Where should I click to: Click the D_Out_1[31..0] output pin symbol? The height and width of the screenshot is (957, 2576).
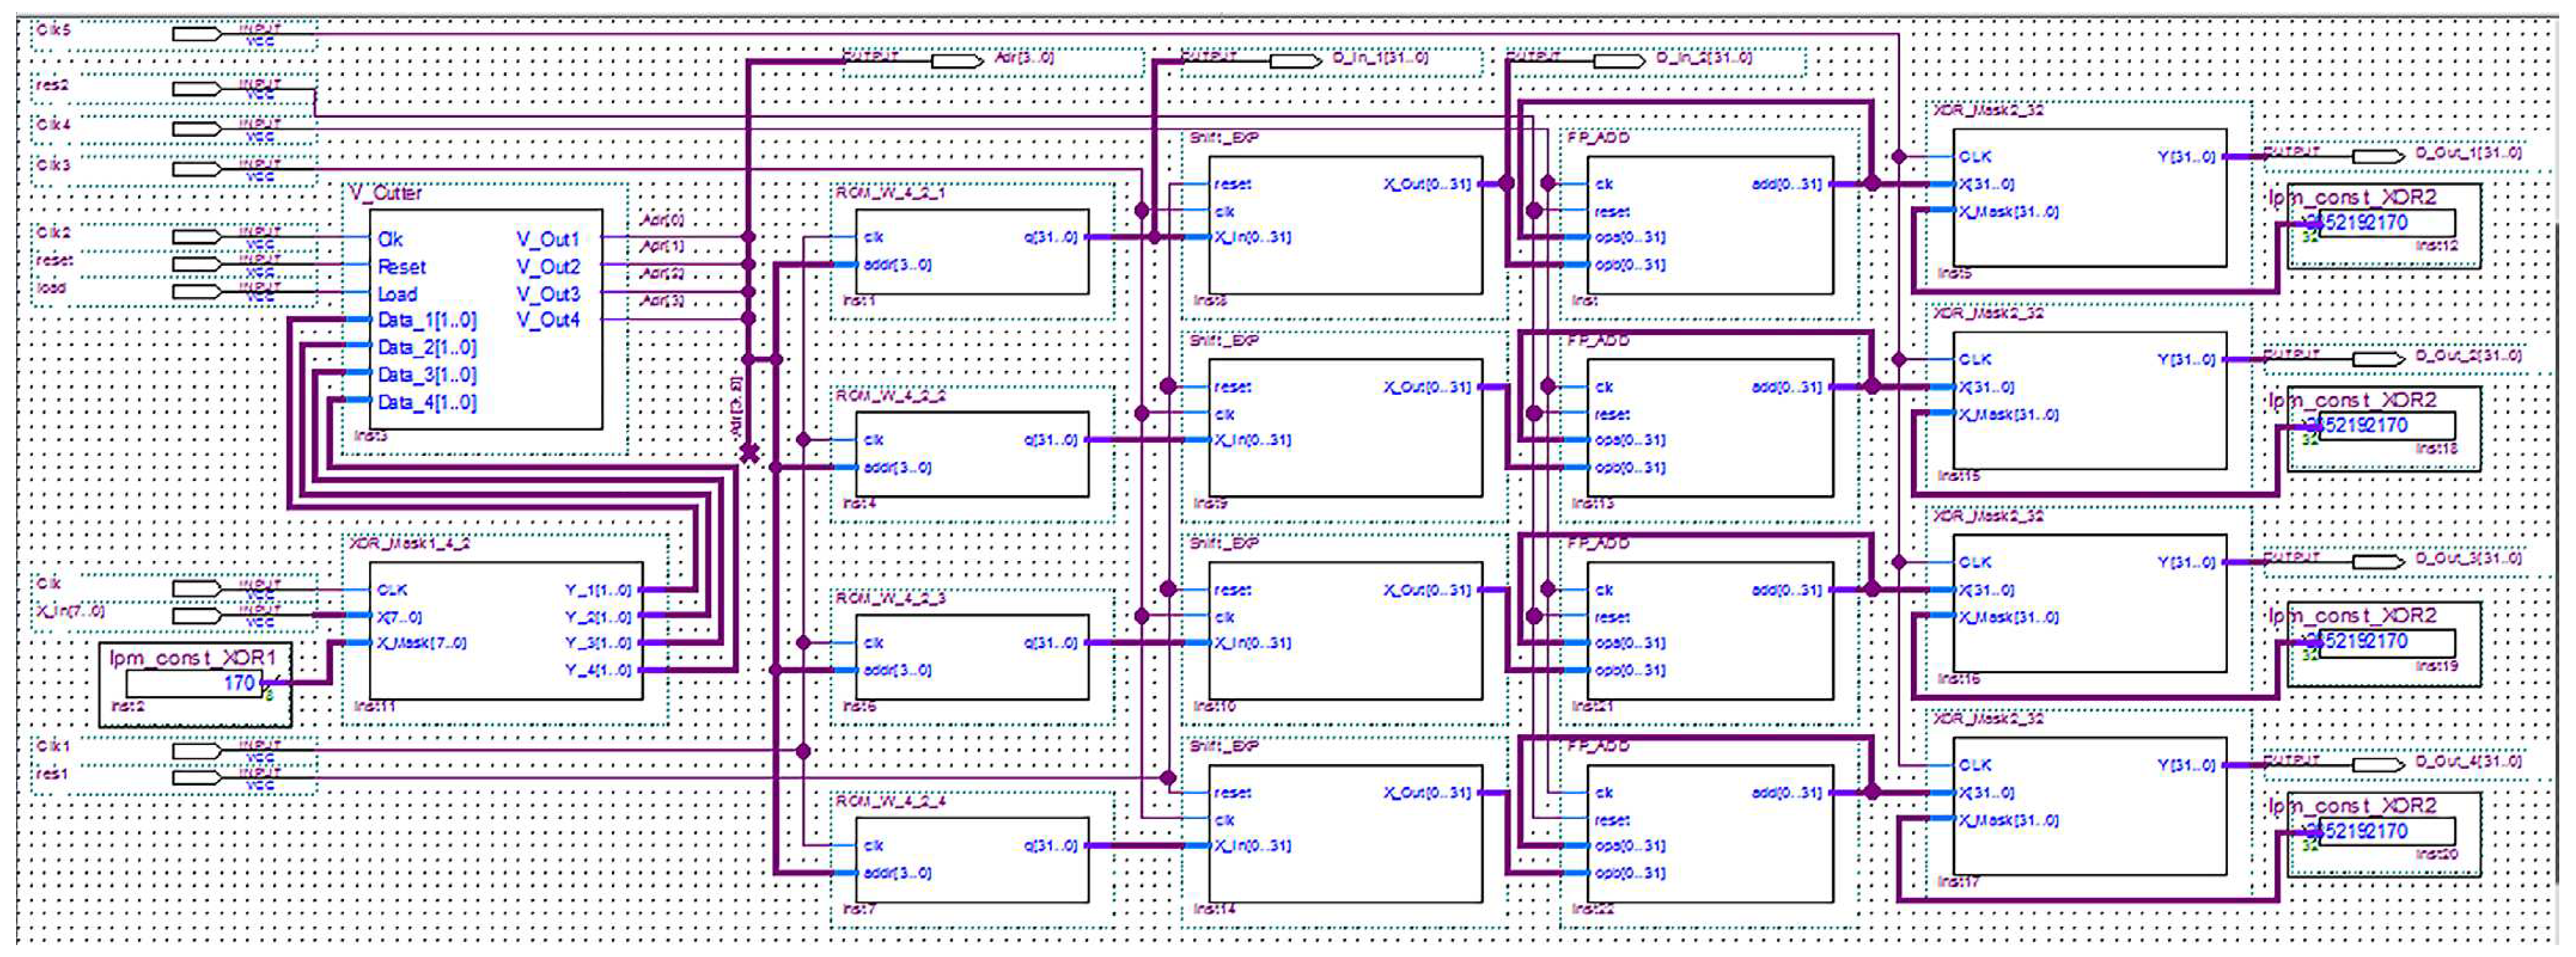pyautogui.click(x=2378, y=157)
